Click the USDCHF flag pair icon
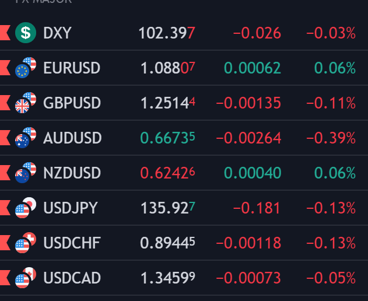 [x=25, y=243]
